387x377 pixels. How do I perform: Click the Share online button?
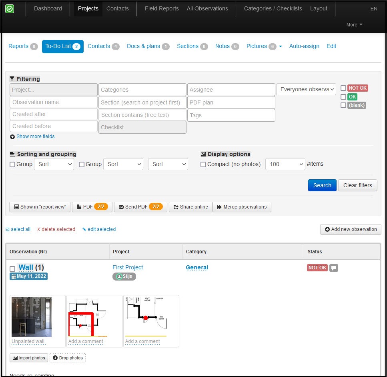click(190, 207)
